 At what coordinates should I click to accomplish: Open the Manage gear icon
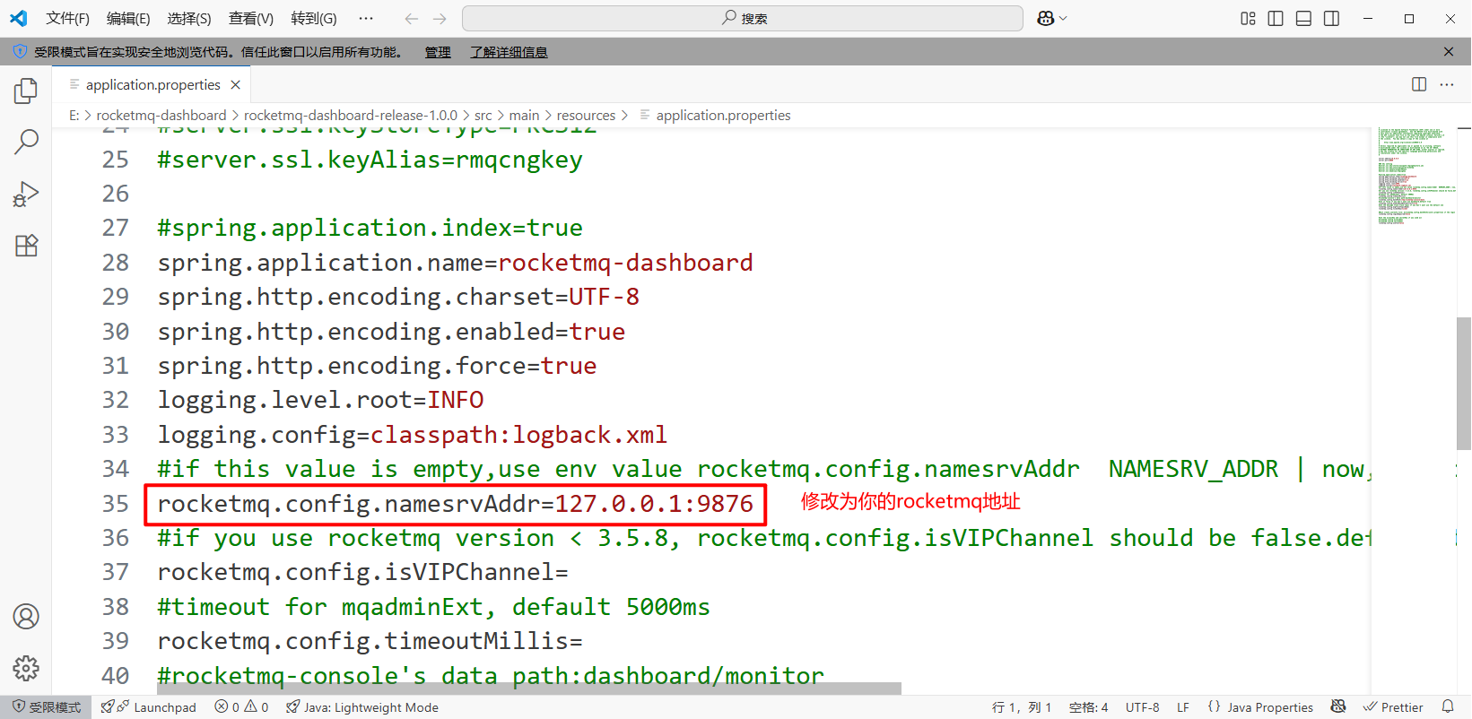[26, 668]
